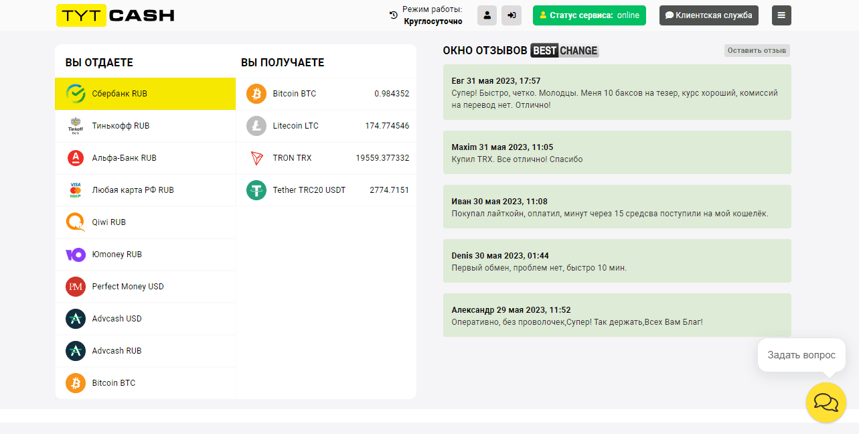The width and height of the screenshot is (859, 434).
Task: Click the Tether TRC20 USDT icon
Action: (x=256, y=190)
